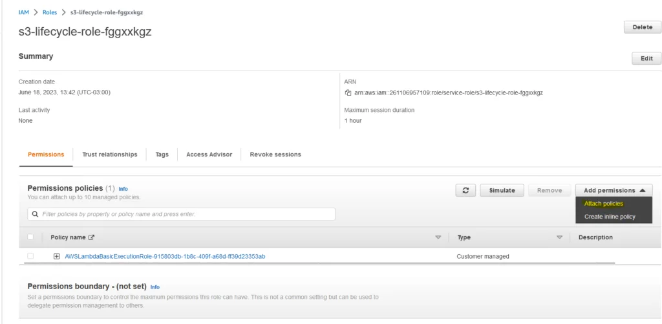Open the Access Advisor tab
This screenshot has width=662, height=324.
pyautogui.click(x=209, y=155)
